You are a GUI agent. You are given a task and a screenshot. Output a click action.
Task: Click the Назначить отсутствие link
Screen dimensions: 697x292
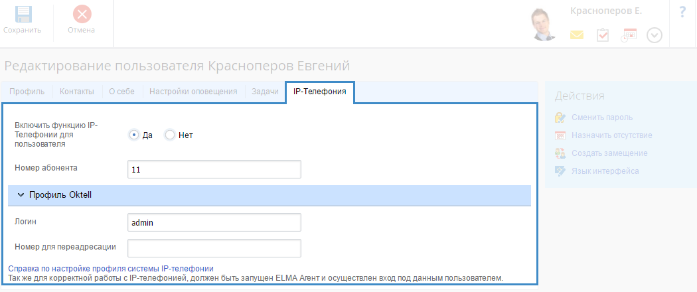point(611,135)
